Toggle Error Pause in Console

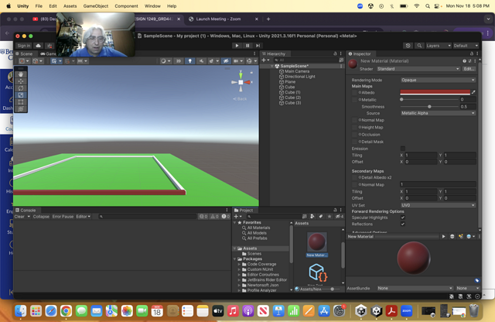coord(63,217)
